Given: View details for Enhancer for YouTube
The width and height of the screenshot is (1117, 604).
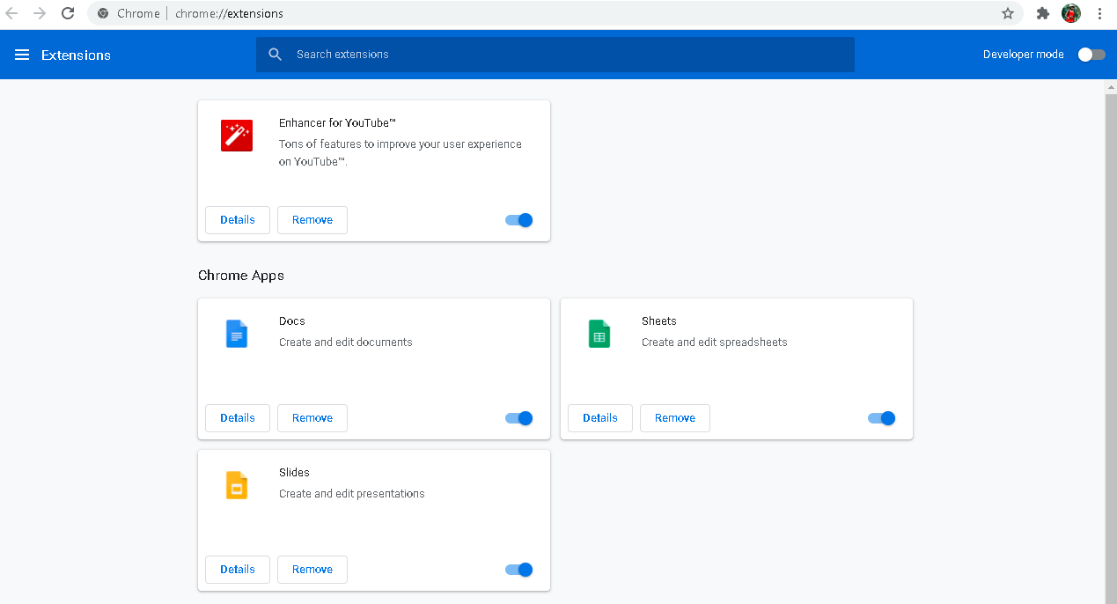Looking at the screenshot, I should point(238,220).
